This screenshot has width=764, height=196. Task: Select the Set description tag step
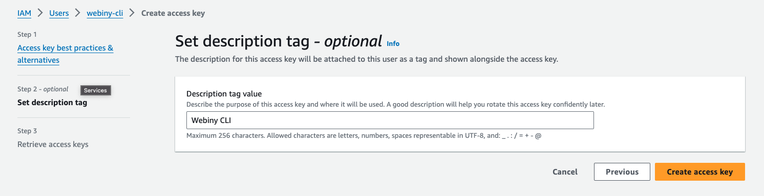[52, 103]
